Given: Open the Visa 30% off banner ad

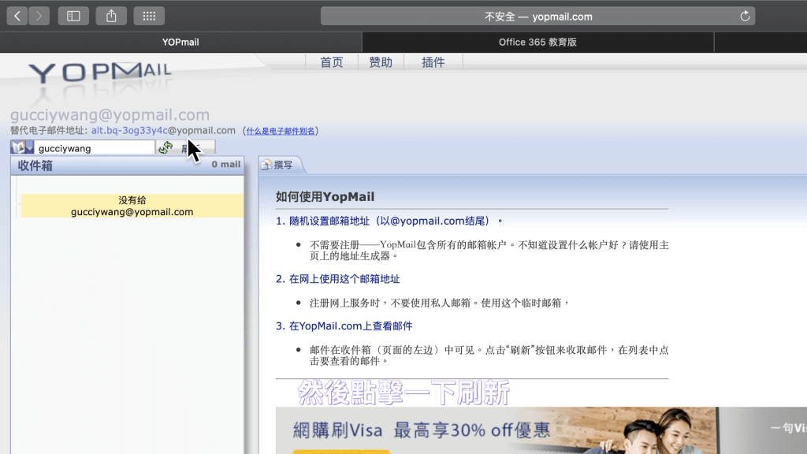Looking at the screenshot, I should pyautogui.click(x=541, y=430).
